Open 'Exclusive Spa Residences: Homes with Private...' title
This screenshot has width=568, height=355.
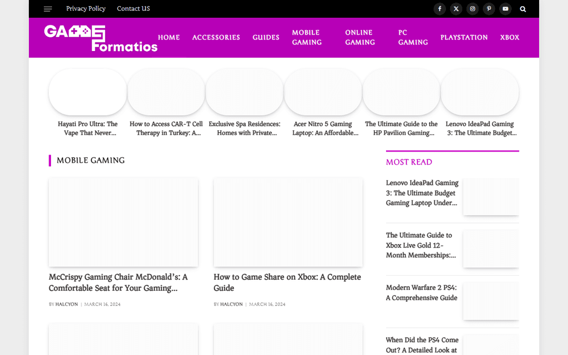[x=245, y=128]
